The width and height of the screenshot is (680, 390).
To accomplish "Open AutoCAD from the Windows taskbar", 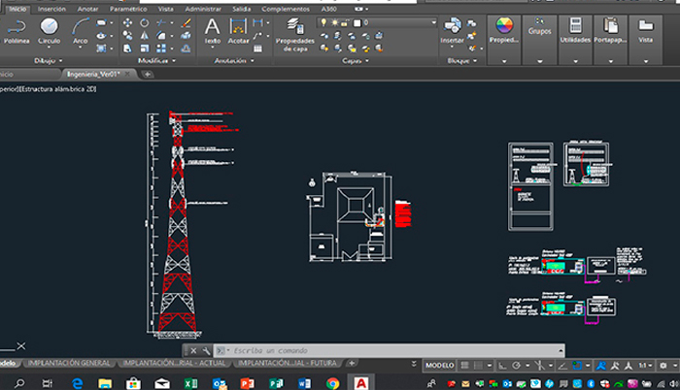I will pyautogui.click(x=360, y=382).
